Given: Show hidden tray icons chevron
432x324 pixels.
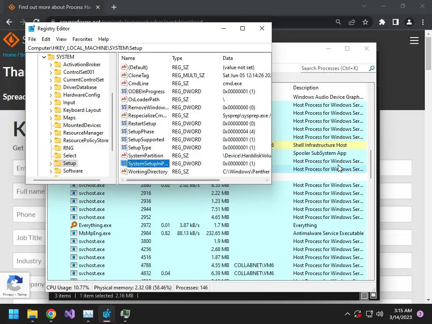Looking at the screenshot, I should (x=348, y=314).
